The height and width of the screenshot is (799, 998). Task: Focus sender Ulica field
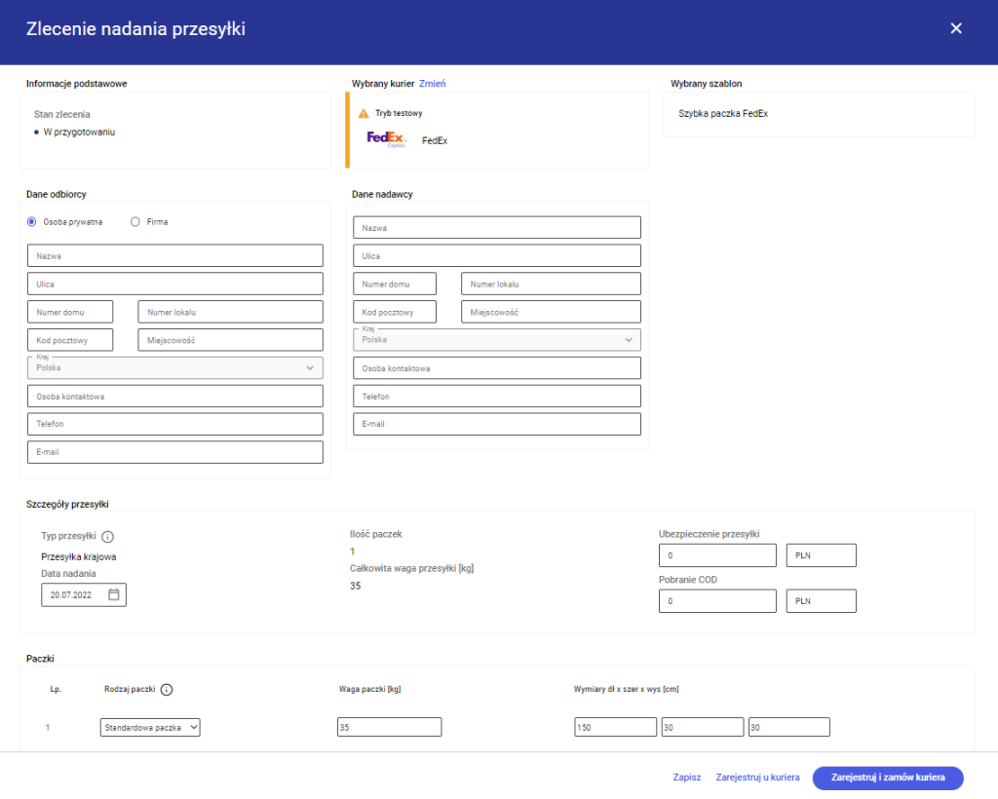coord(496,255)
